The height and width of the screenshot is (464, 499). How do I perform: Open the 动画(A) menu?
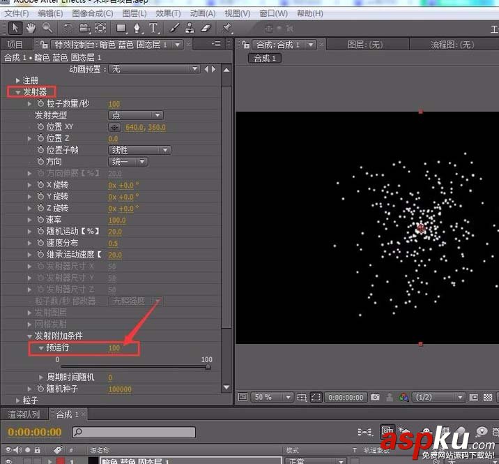tap(203, 14)
